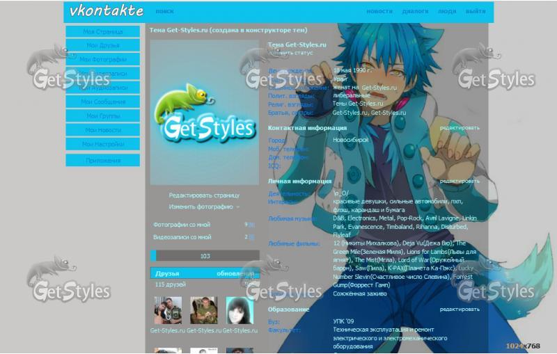Open the 115 друзей link

click(x=170, y=284)
